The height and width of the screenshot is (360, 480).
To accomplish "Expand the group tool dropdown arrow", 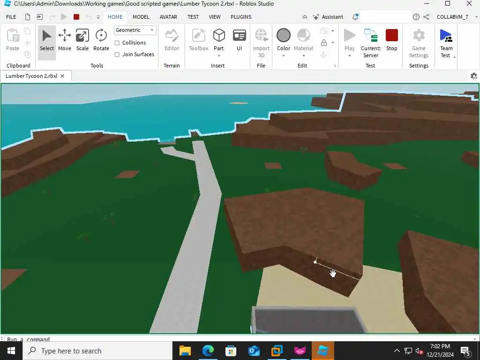I will (333, 31).
